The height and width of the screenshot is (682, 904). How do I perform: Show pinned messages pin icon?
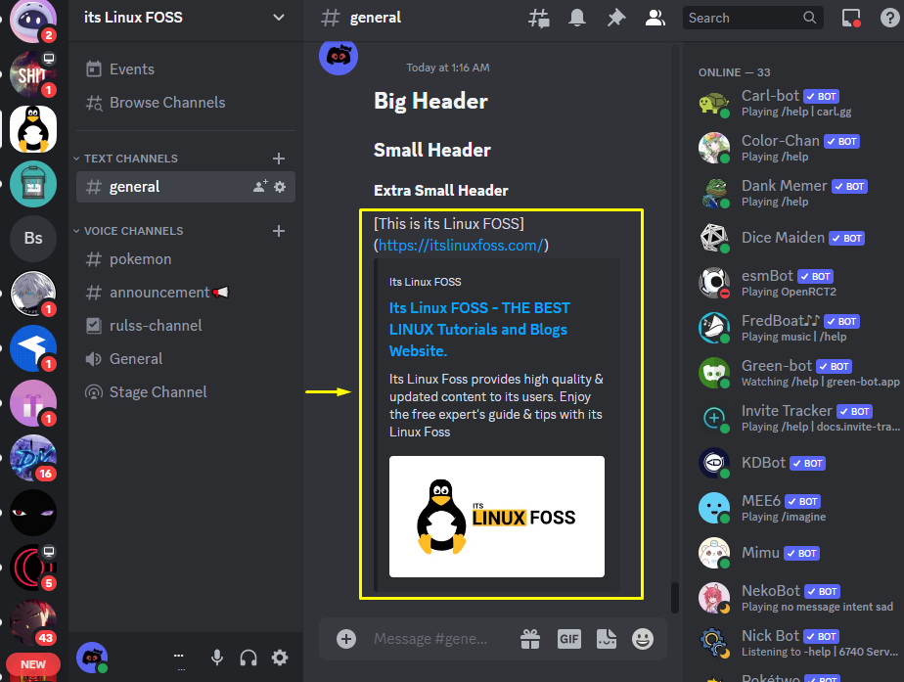(x=615, y=18)
